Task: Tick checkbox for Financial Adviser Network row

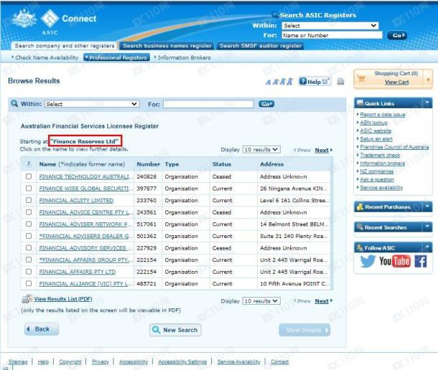Action: (29, 224)
